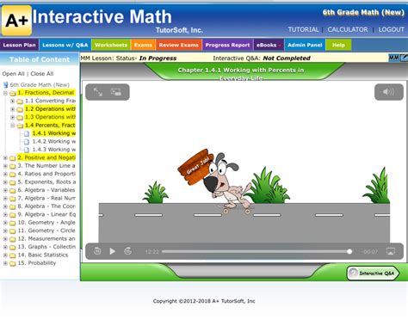Screen dimensions: 408x332
Task: Click Open All in Table of Content
Action: point(13,74)
